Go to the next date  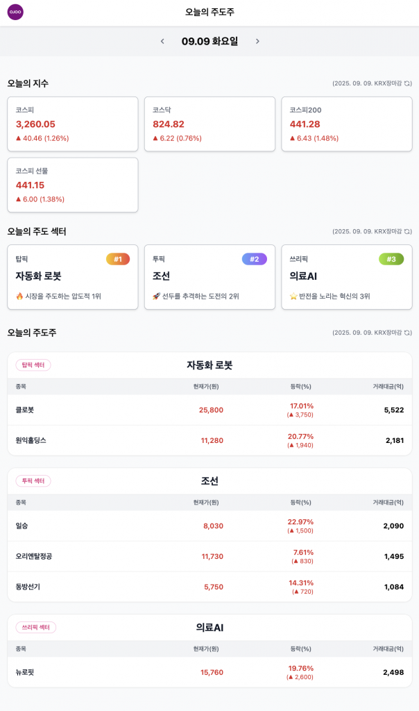pos(257,42)
